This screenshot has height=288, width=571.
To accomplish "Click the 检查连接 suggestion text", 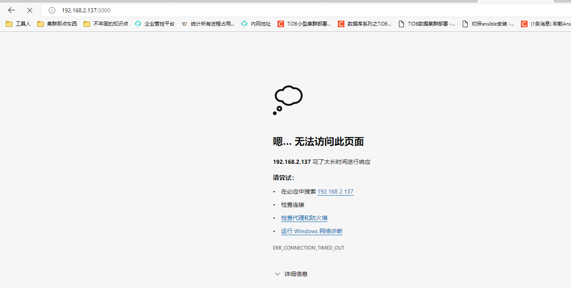I will tap(293, 205).
